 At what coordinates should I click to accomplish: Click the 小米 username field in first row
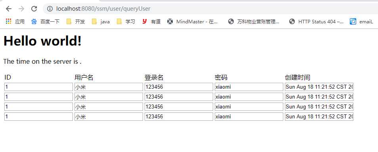pyautogui.click(x=109, y=87)
